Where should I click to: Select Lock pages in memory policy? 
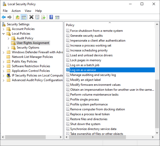coord(85,60)
